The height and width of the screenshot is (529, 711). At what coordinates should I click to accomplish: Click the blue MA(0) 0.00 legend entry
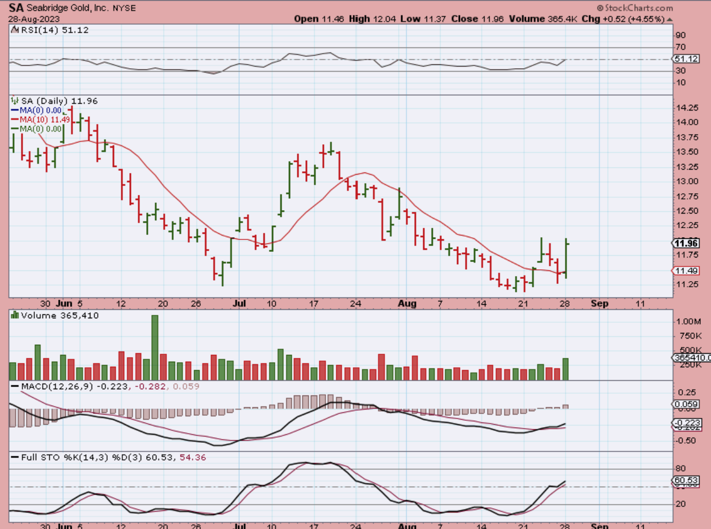pyautogui.click(x=37, y=110)
